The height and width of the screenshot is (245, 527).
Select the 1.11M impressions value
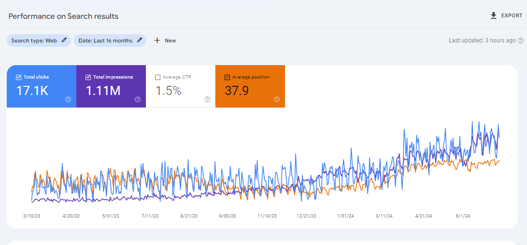[x=103, y=91]
